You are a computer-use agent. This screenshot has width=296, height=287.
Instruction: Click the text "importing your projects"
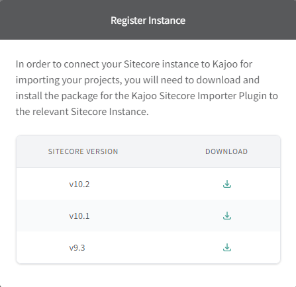tap(69, 80)
